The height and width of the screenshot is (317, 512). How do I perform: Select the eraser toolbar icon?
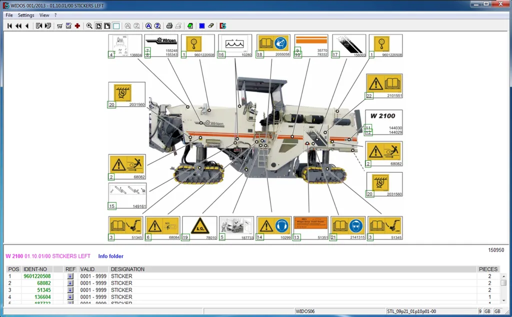[x=211, y=26]
